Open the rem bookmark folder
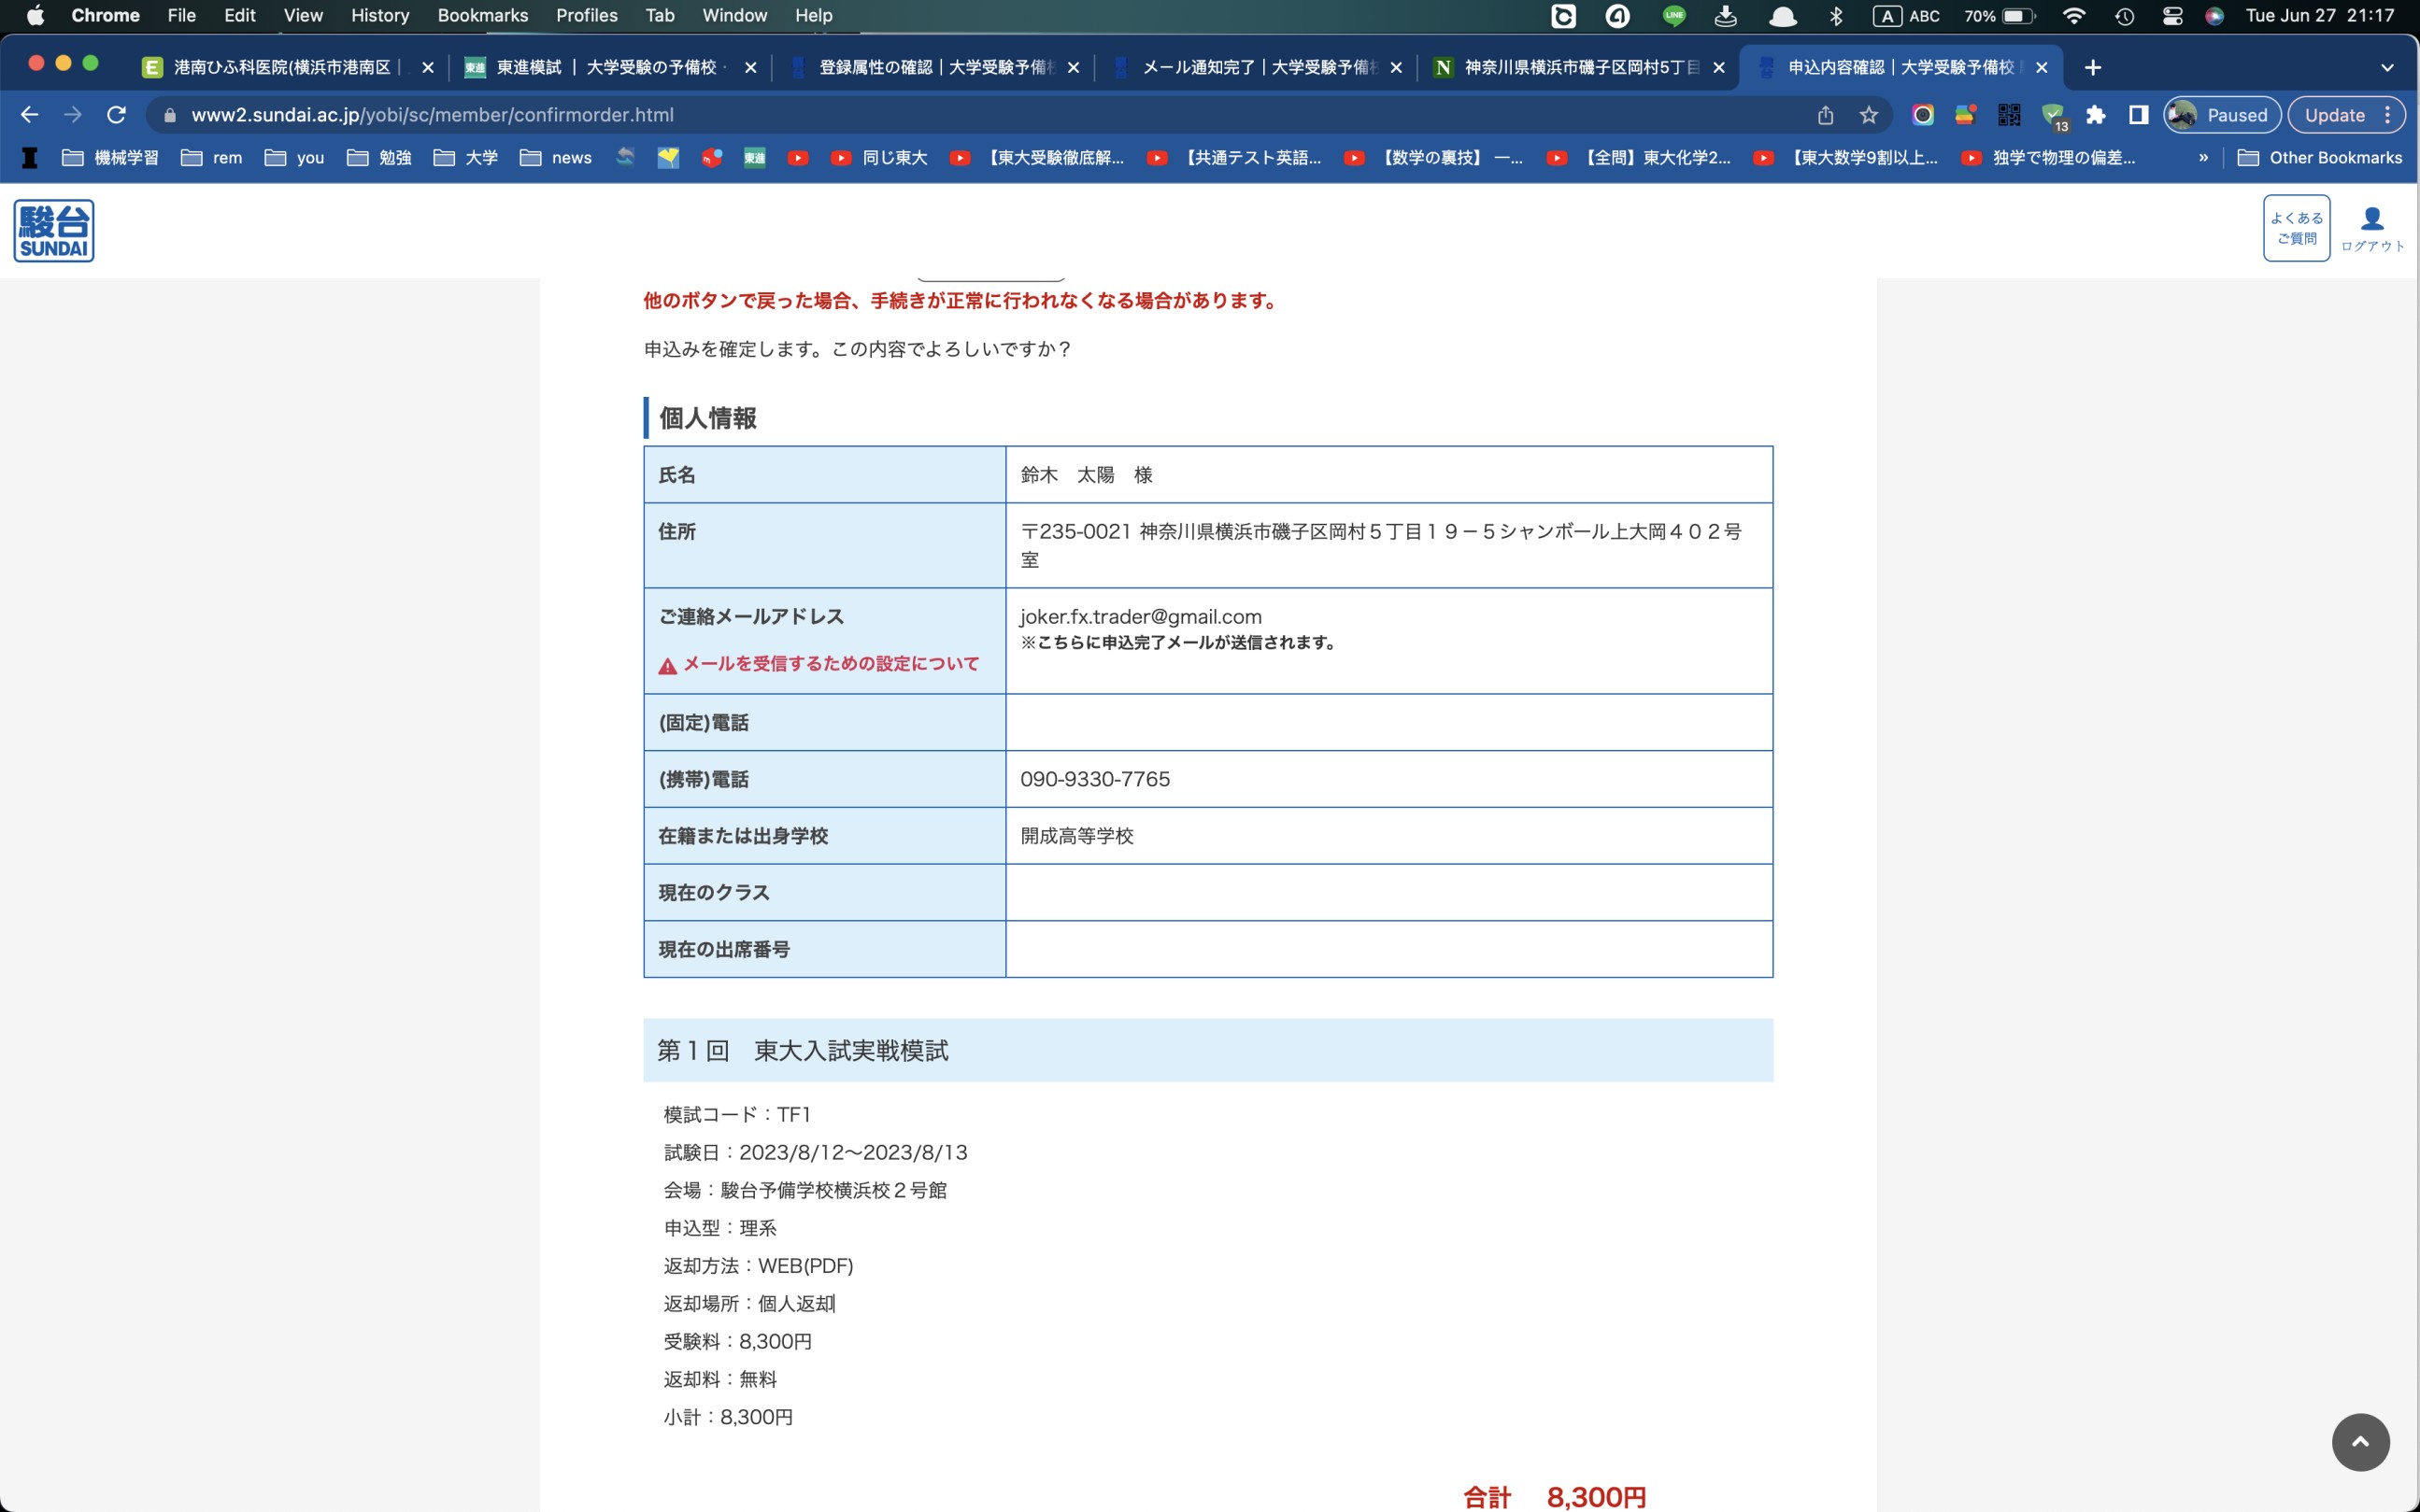2420x1512 pixels. click(211, 157)
